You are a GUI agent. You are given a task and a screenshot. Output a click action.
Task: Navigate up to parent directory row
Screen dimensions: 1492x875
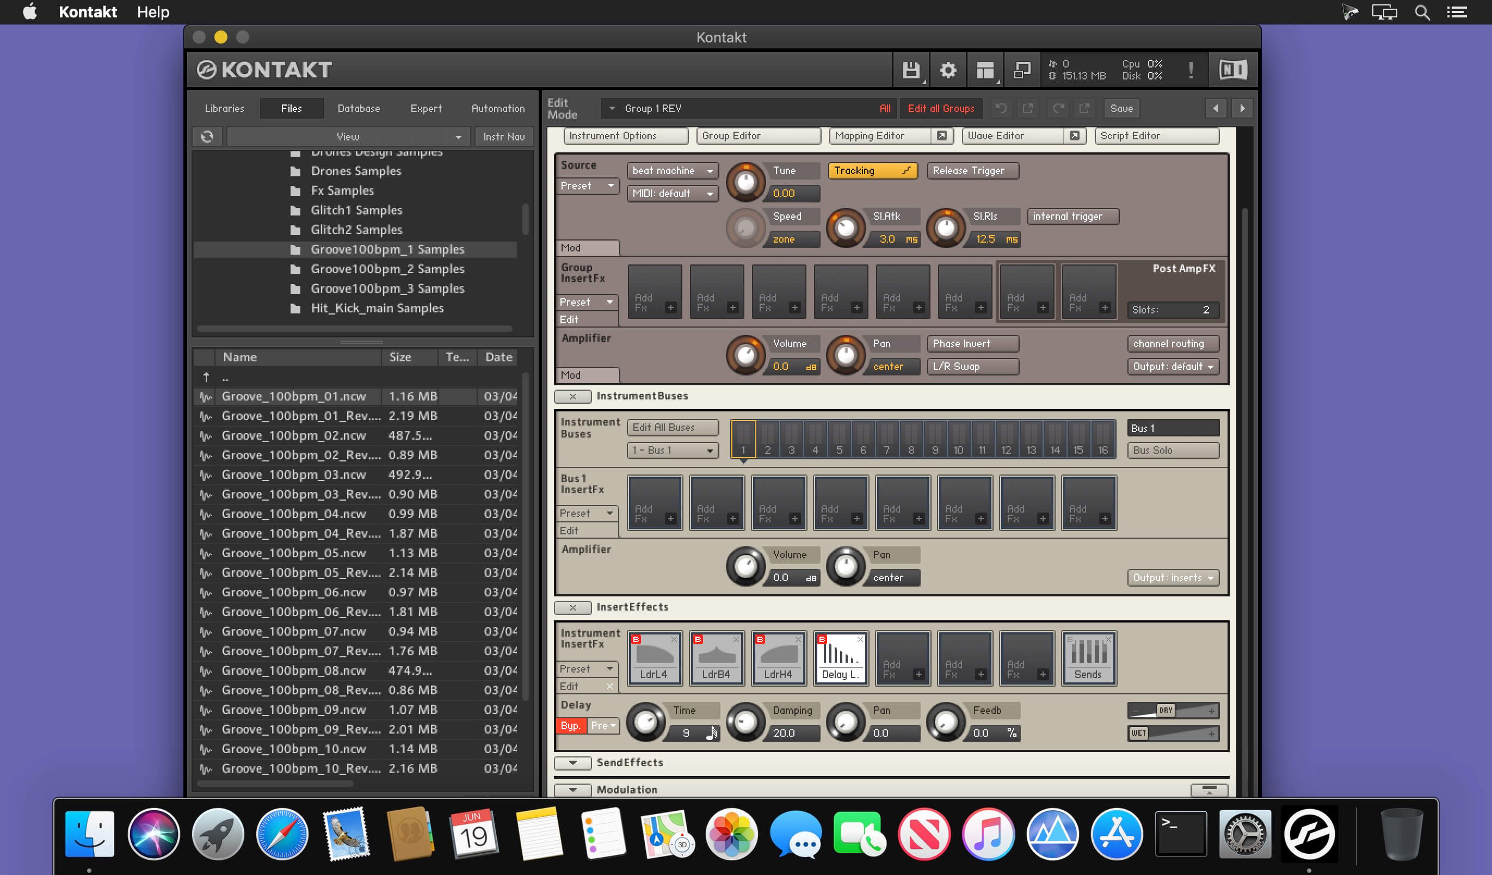point(355,377)
